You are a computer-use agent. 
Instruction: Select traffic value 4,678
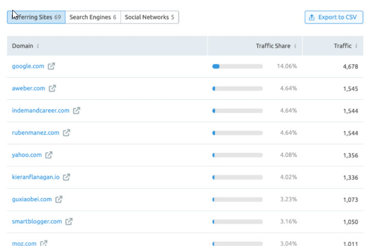(x=350, y=66)
